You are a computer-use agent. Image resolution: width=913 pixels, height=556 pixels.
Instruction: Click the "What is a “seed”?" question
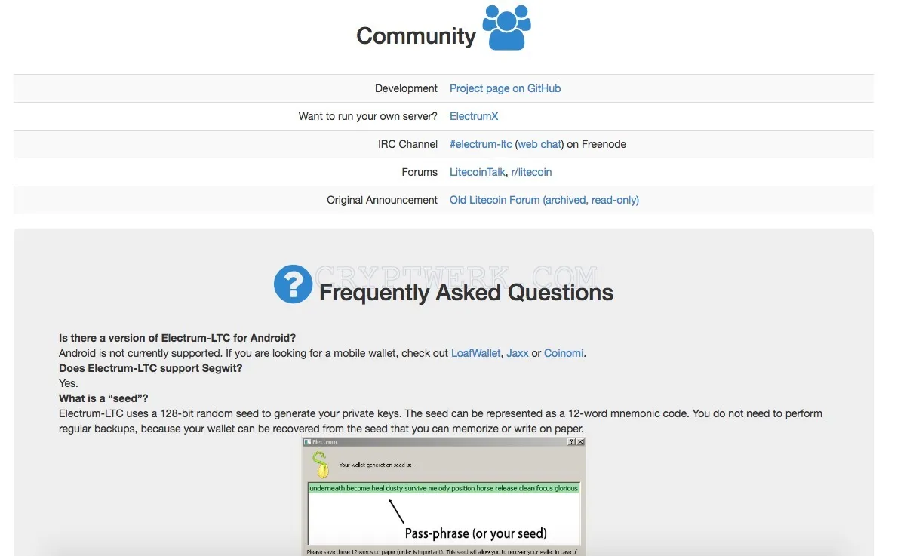pos(103,398)
